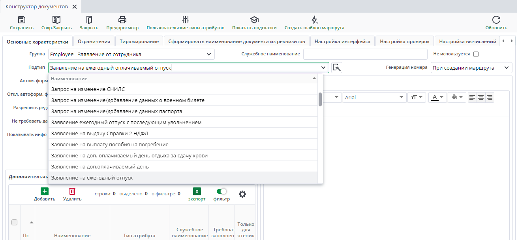Open the Arial font dropdown
Screen dimensions: 518x240
point(374,97)
